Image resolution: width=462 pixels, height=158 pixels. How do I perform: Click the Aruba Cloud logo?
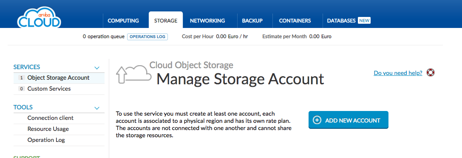click(39, 17)
